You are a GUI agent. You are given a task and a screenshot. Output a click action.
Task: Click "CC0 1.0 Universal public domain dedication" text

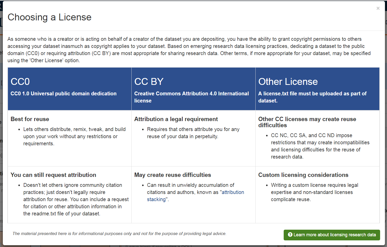[x=64, y=94]
